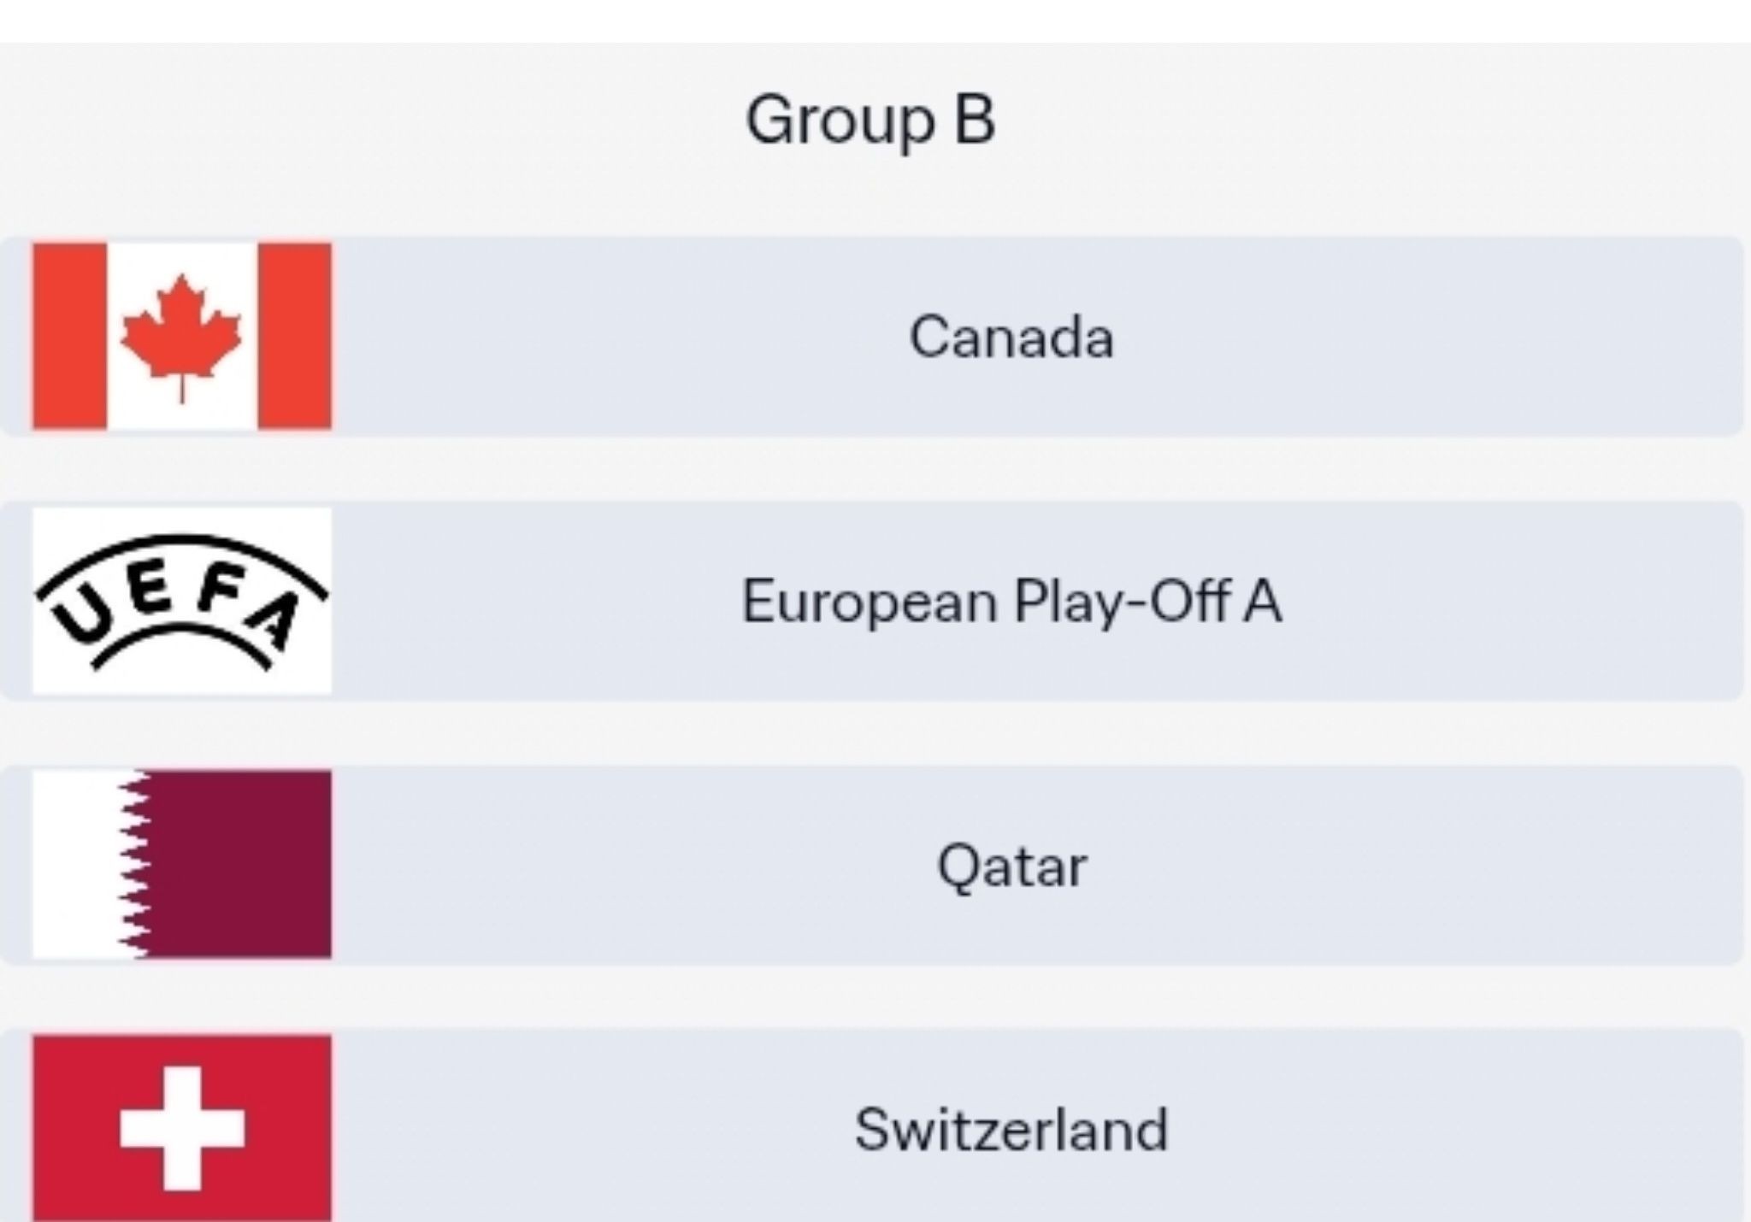This screenshot has height=1222, width=1751.
Task: Click the white cross on Swiss flag
Action: click(181, 1128)
